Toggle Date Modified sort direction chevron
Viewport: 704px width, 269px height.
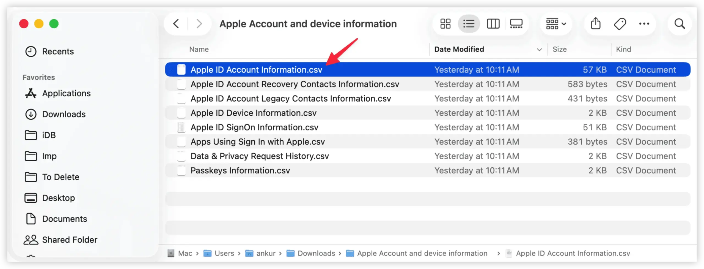(x=539, y=50)
